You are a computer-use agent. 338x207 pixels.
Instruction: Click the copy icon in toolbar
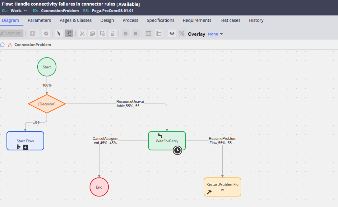(x=92, y=33)
